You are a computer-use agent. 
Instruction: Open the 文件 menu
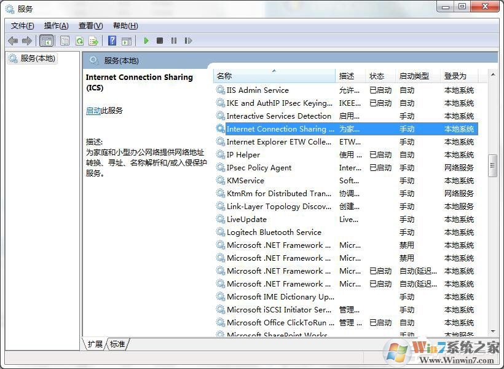[22, 25]
